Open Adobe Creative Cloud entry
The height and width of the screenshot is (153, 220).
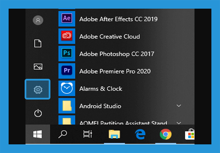[x=109, y=37]
